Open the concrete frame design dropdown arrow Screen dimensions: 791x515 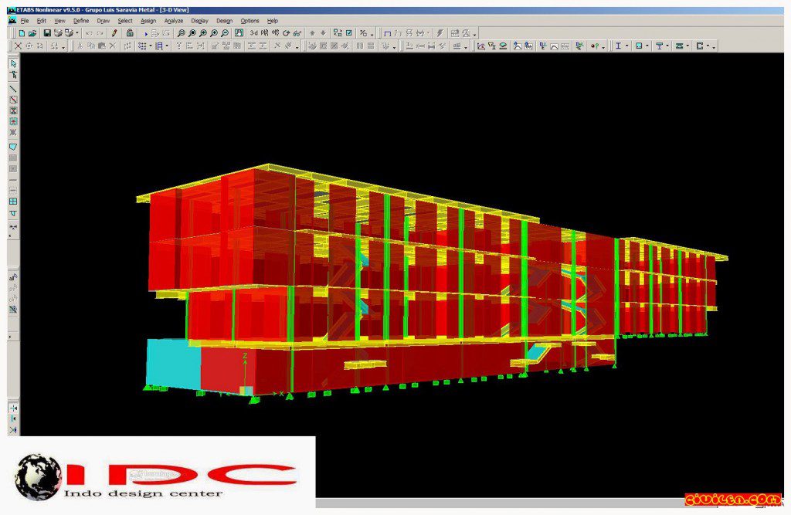[x=647, y=46]
